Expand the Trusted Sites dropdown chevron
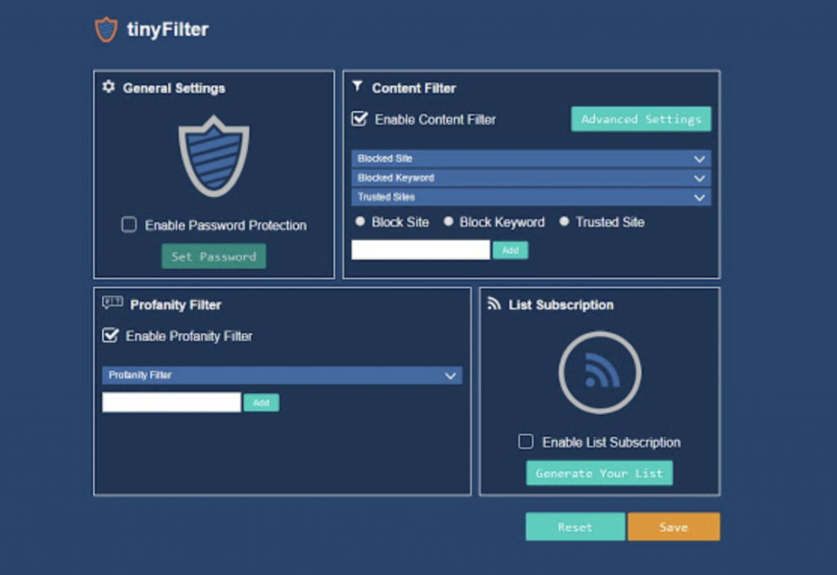Screen dimensions: 837x575 coord(700,198)
